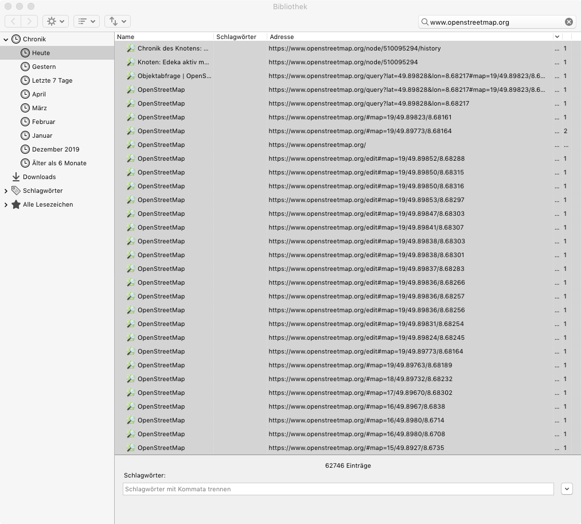The width and height of the screenshot is (581, 524).
Task: Click the forward navigation arrow button
Action: click(x=29, y=21)
